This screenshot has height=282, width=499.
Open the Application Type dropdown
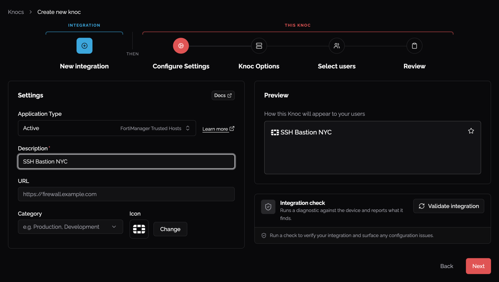(x=107, y=128)
